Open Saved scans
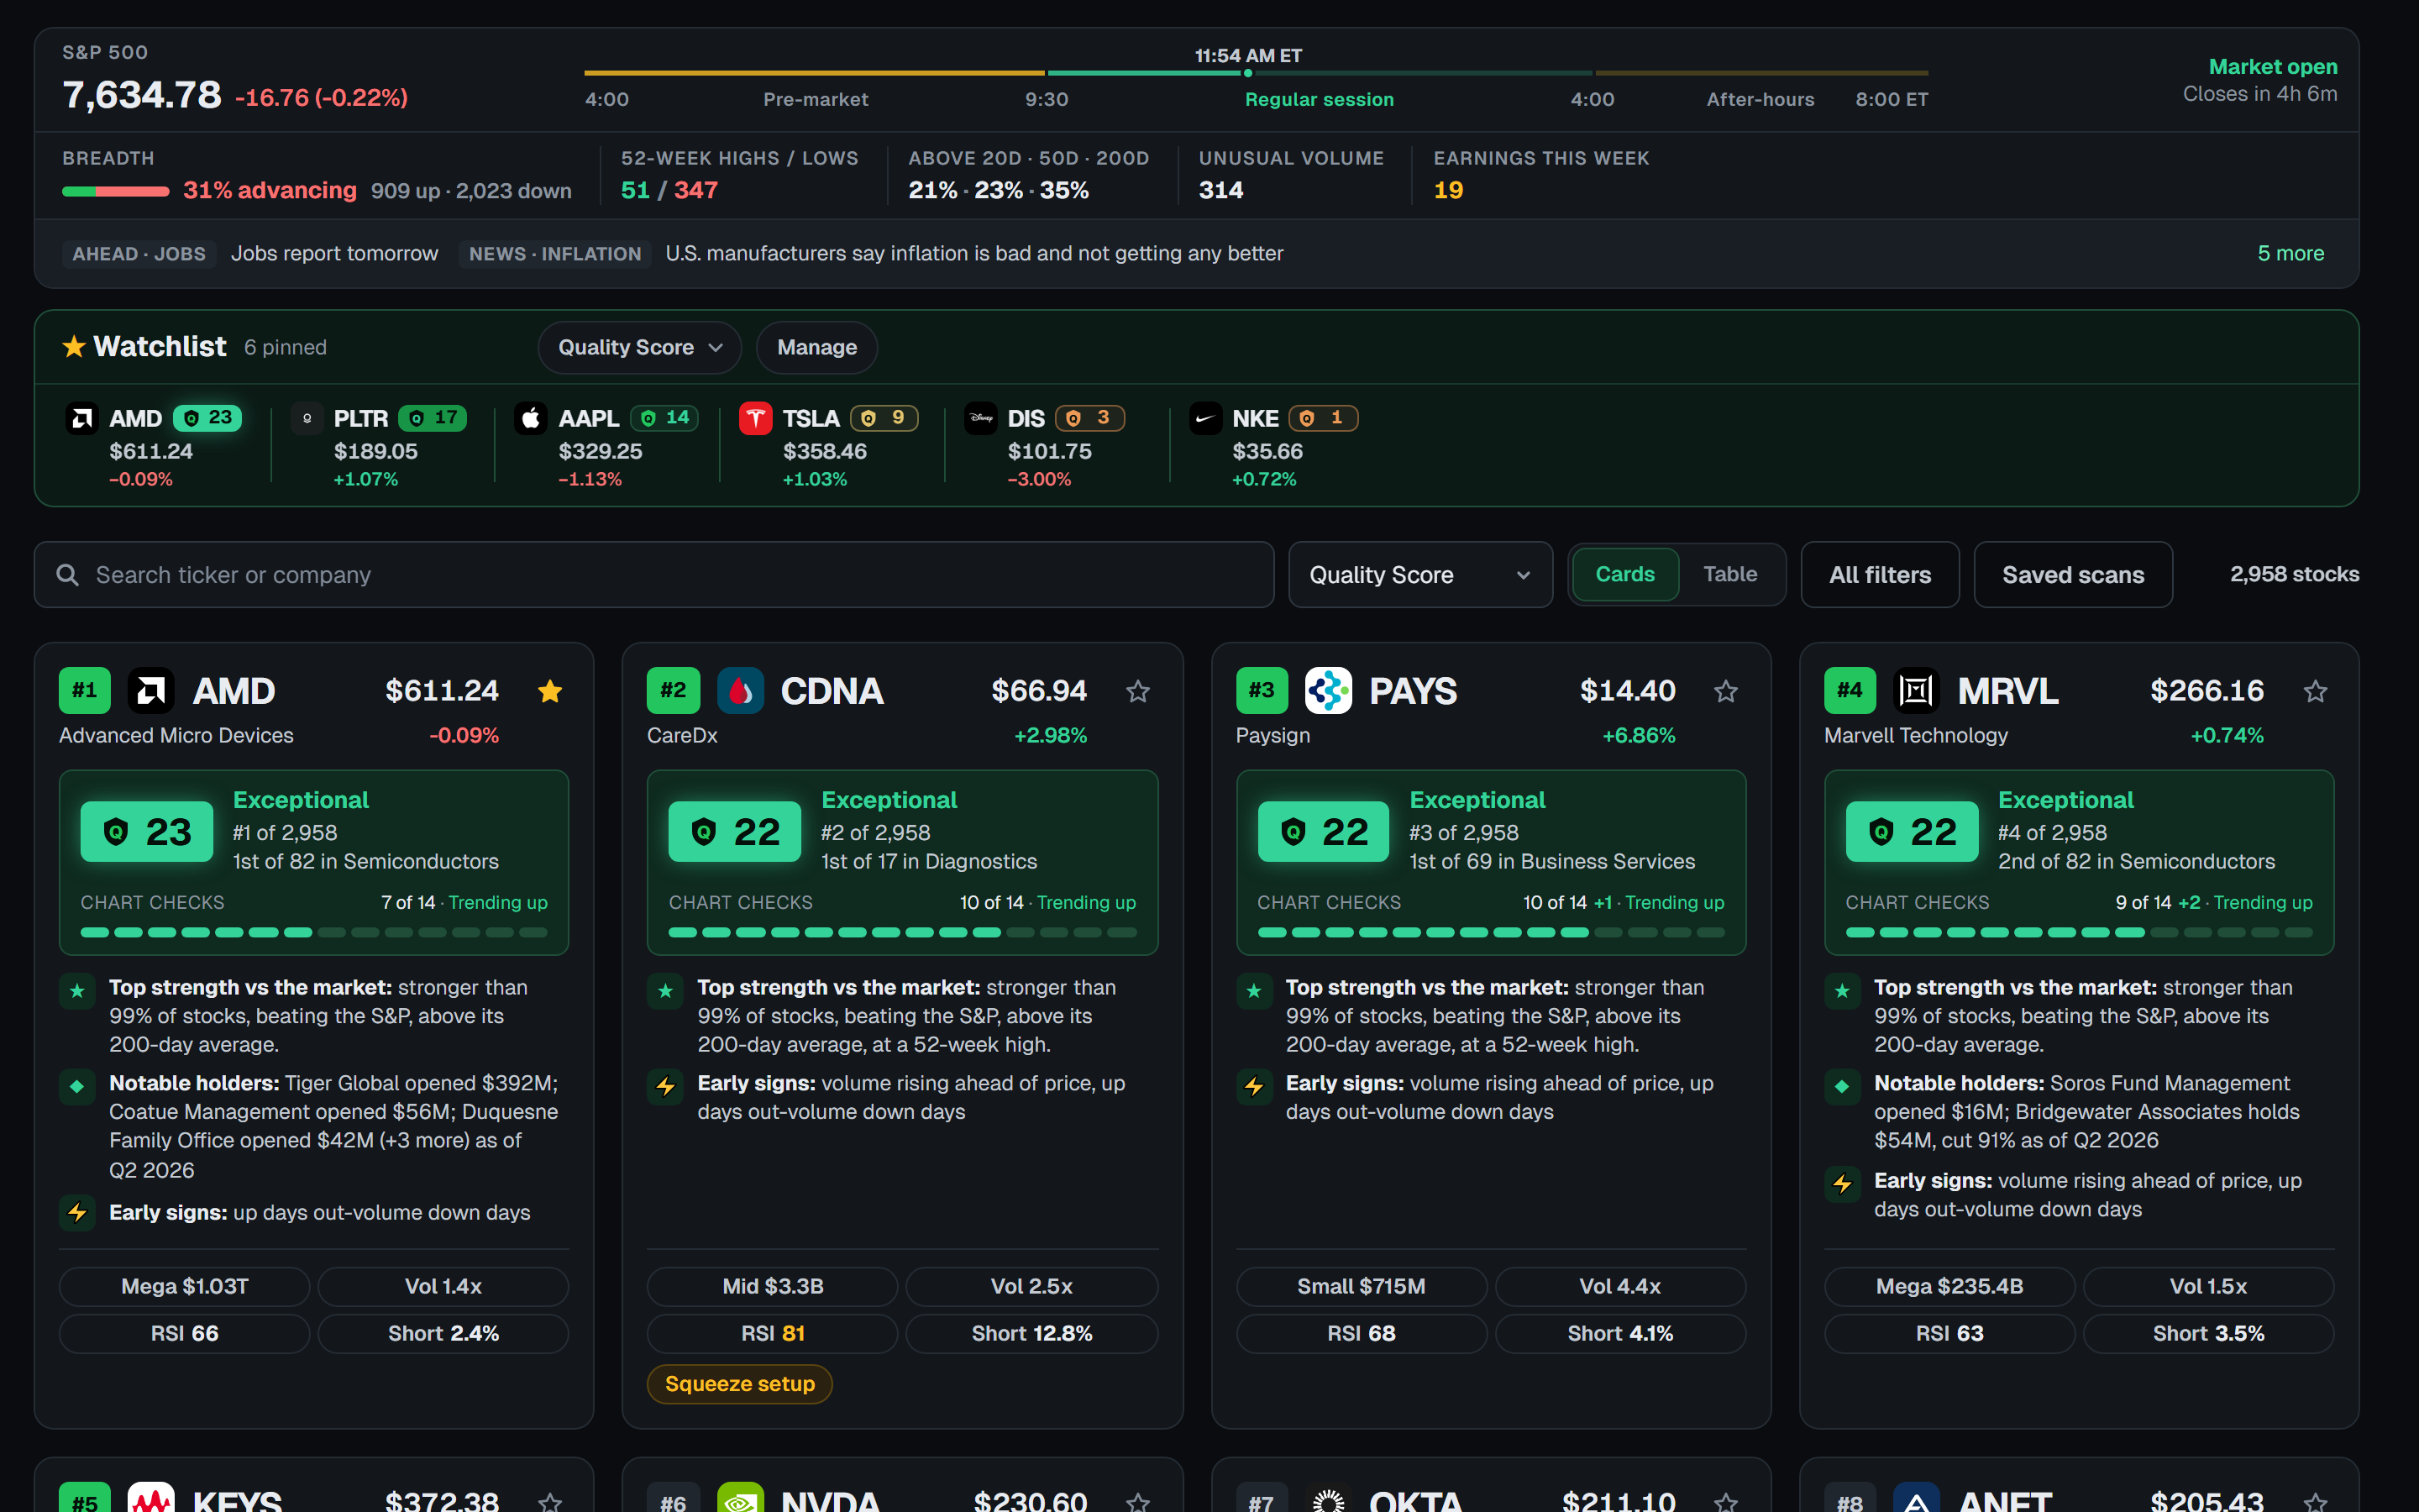Image resolution: width=2419 pixels, height=1512 pixels. (2073, 575)
